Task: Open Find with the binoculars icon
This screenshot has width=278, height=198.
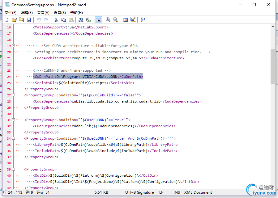Action: [81, 20]
